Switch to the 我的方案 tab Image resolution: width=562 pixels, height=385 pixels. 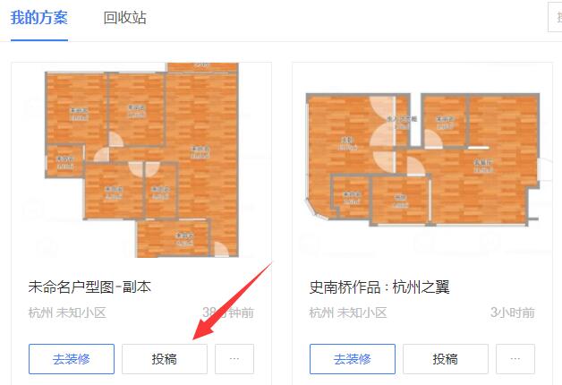pyautogui.click(x=39, y=18)
